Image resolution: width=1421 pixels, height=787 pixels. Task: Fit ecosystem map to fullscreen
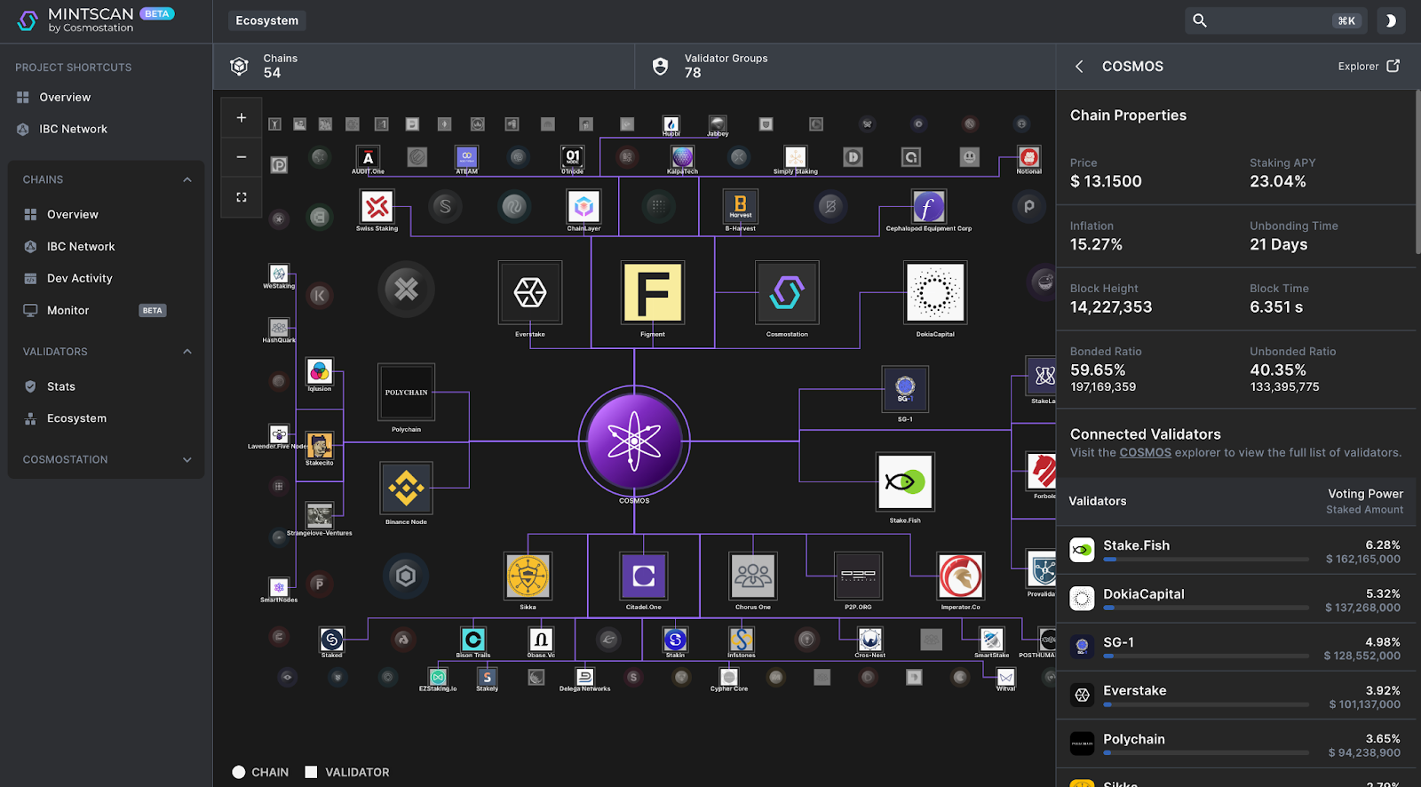(x=242, y=197)
